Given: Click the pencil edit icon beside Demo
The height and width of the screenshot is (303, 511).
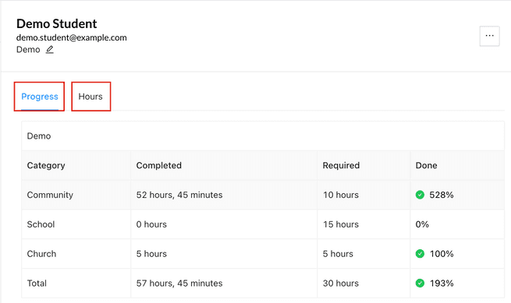Looking at the screenshot, I should [49, 50].
